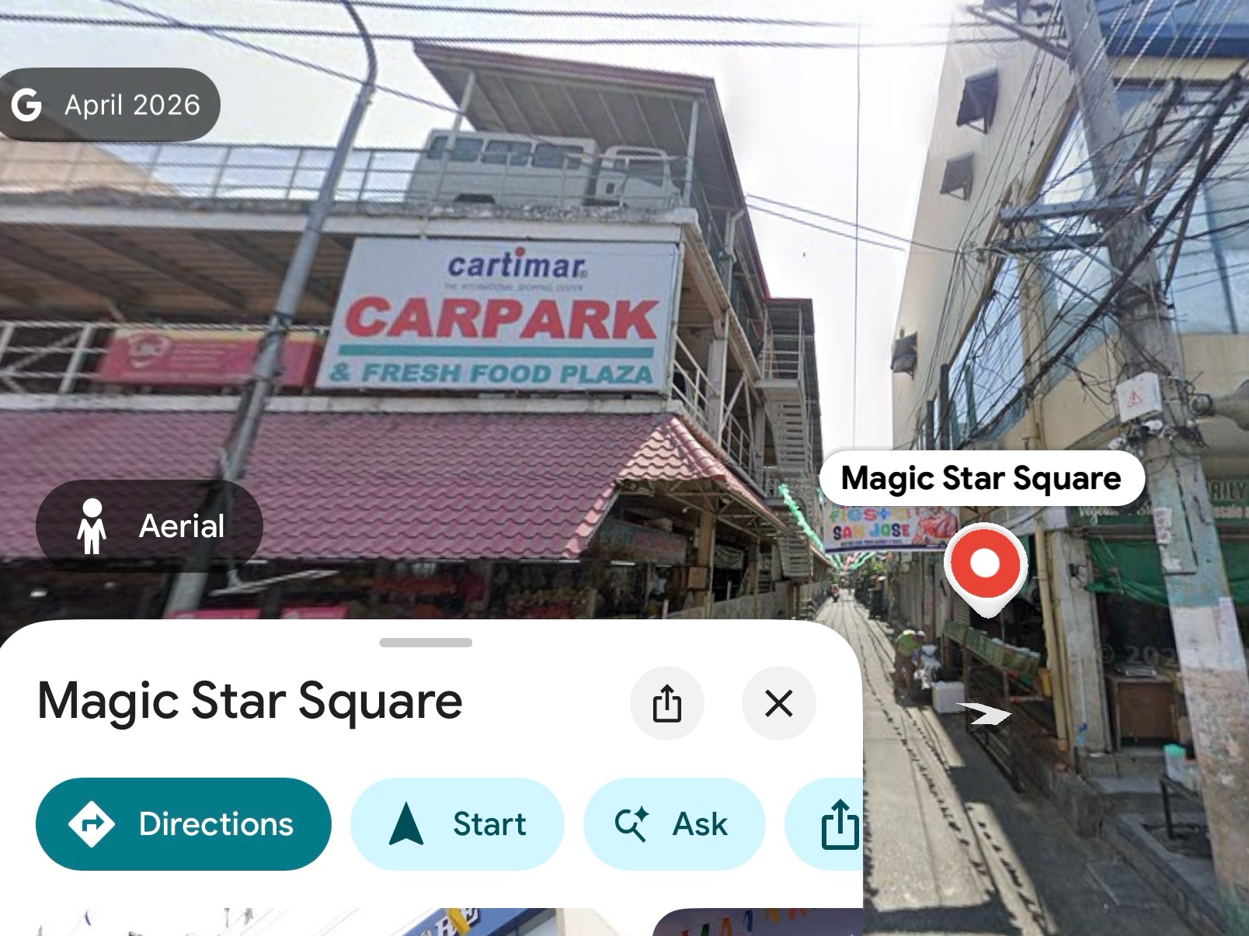
Task: Tap the bottom sheet drag handle
Action: point(426,643)
